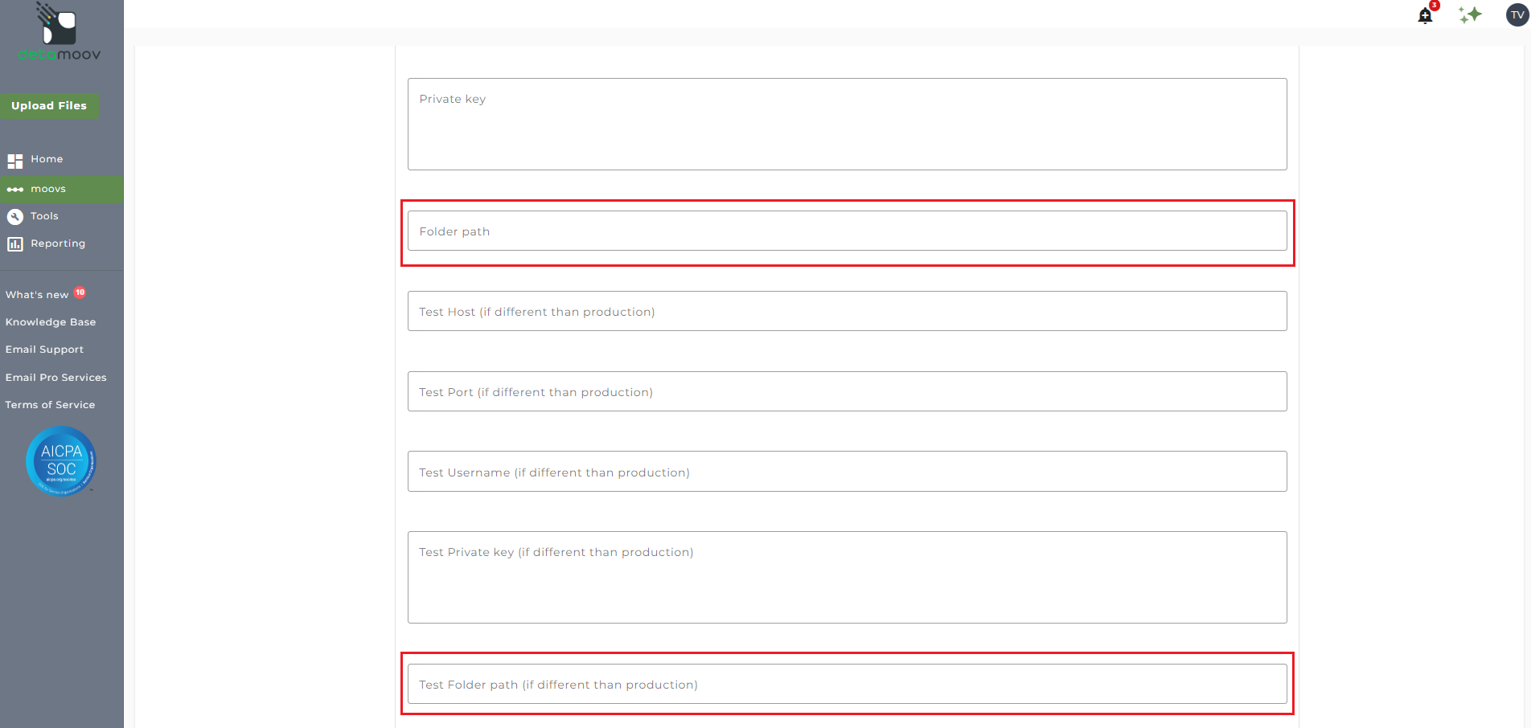Image resolution: width=1531 pixels, height=728 pixels.
Task: Click the AICPA SOC badge
Action: (61, 461)
